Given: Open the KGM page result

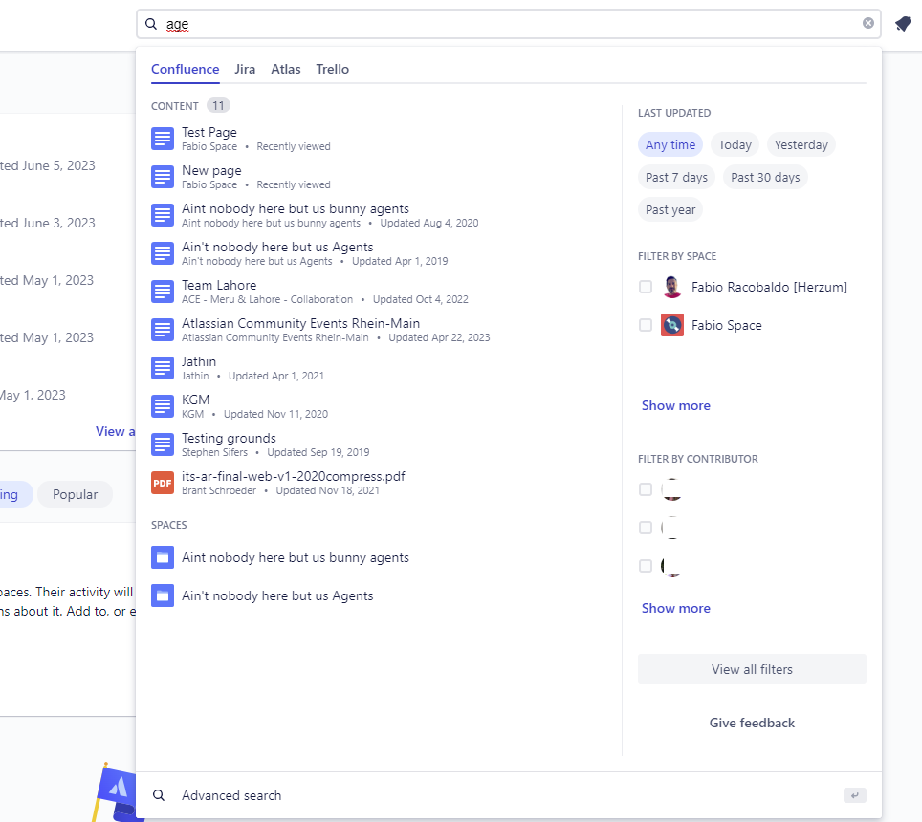Looking at the screenshot, I should (x=380, y=406).
